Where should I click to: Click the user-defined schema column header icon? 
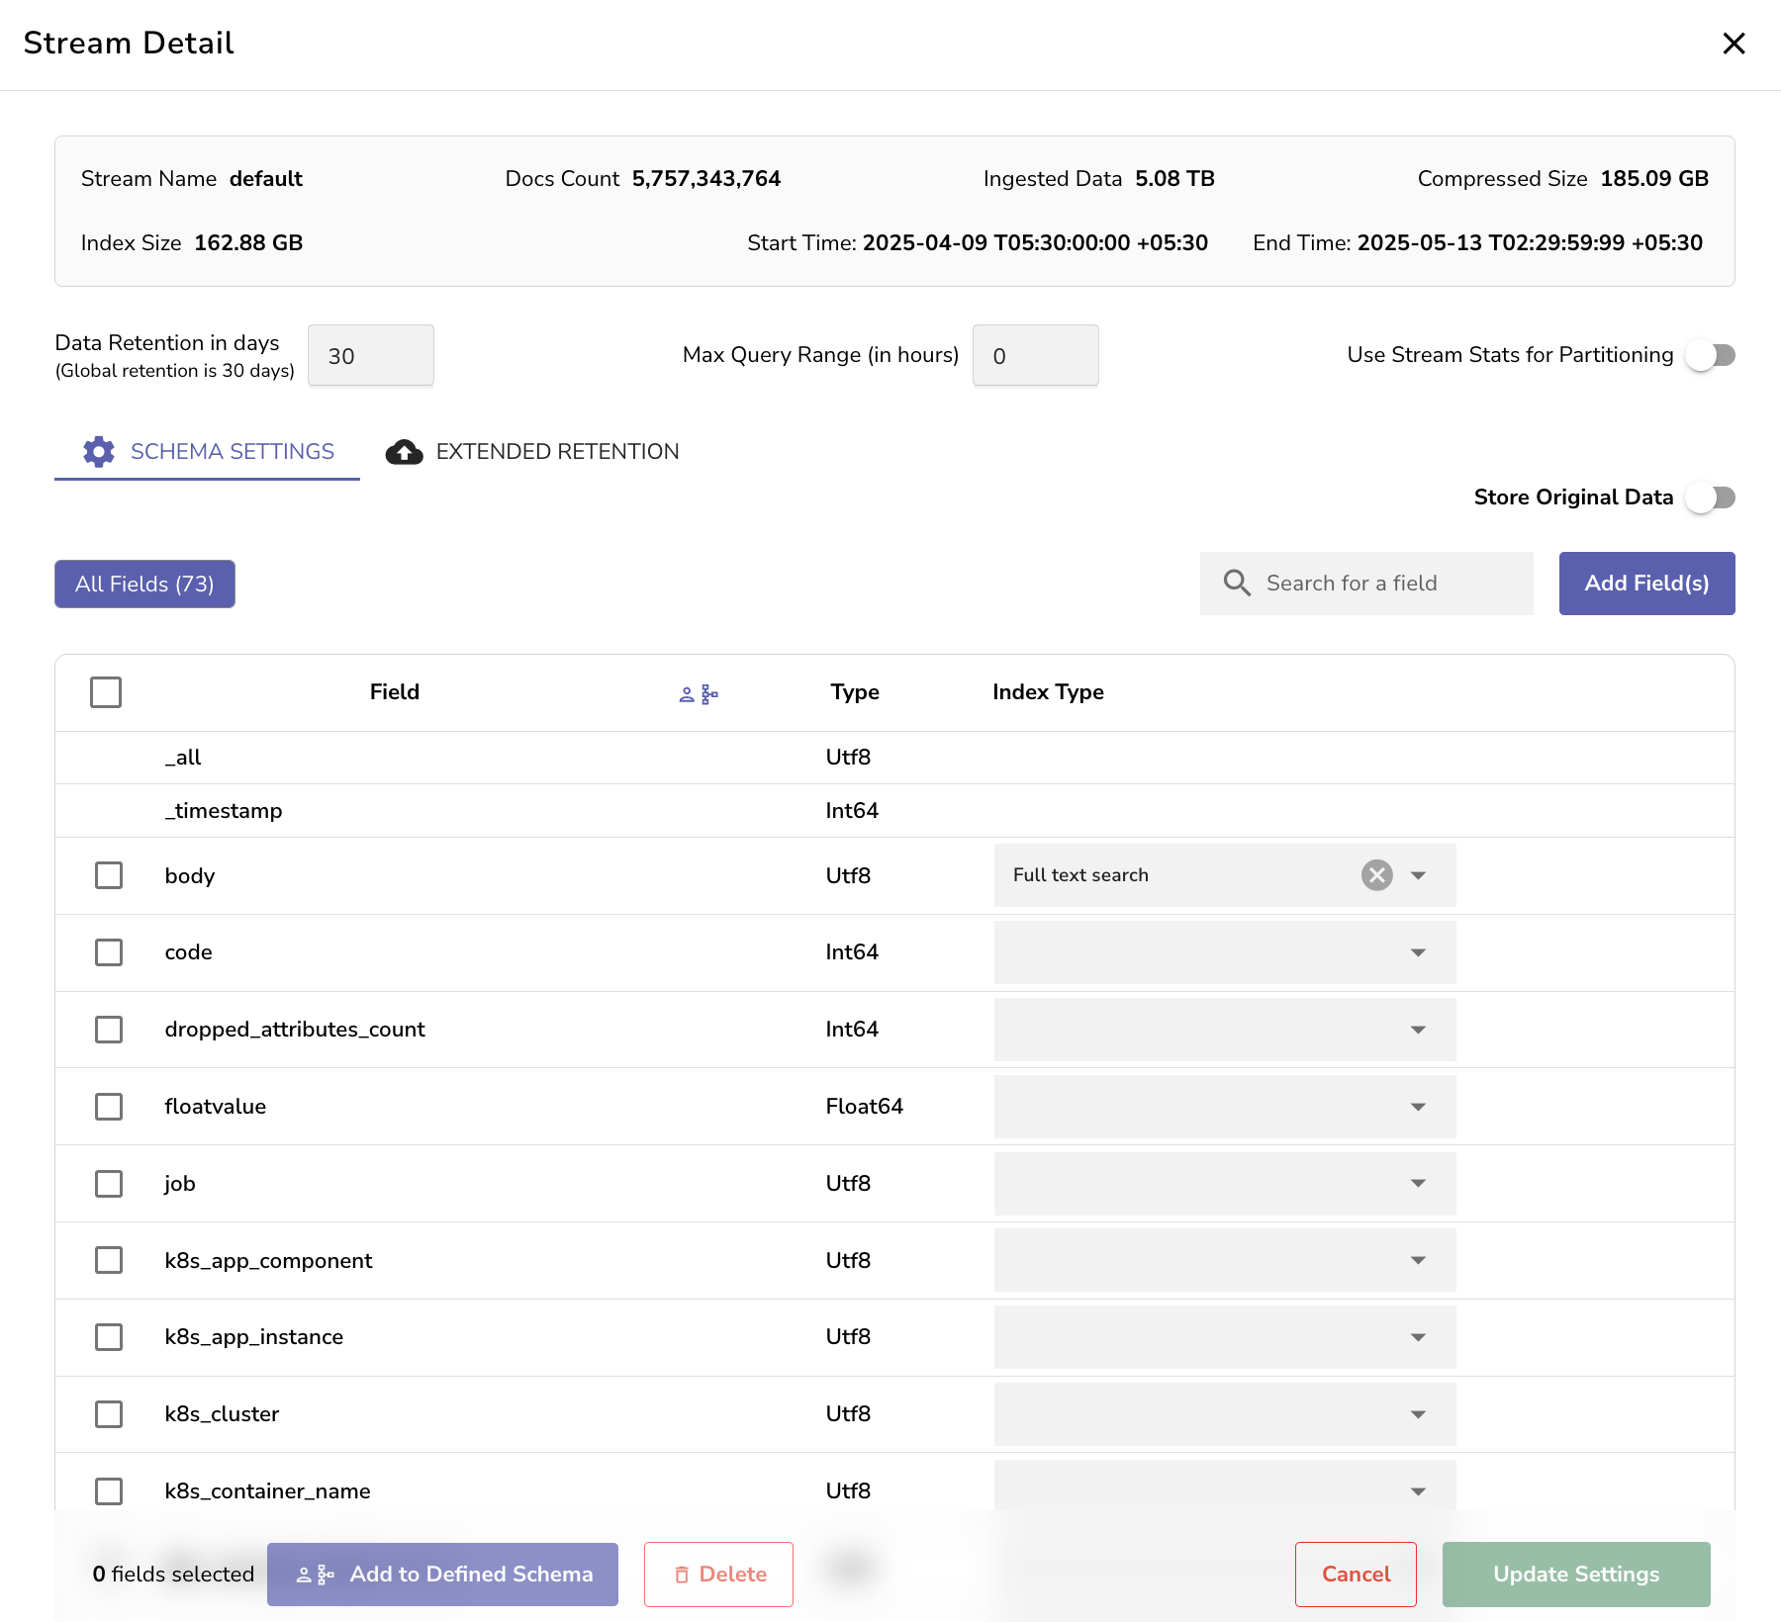point(699,694)
